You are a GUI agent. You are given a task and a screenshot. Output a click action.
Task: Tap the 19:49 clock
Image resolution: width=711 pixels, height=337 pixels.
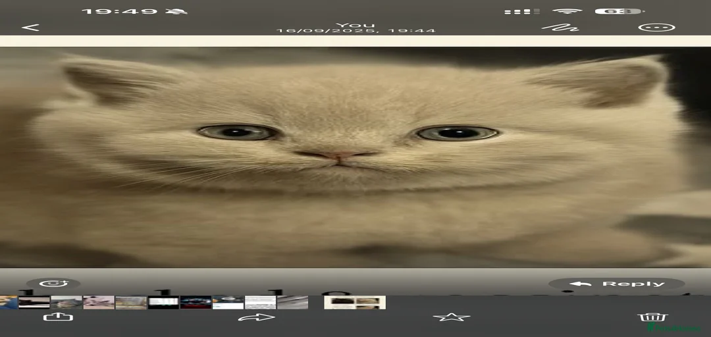(120, 11)
